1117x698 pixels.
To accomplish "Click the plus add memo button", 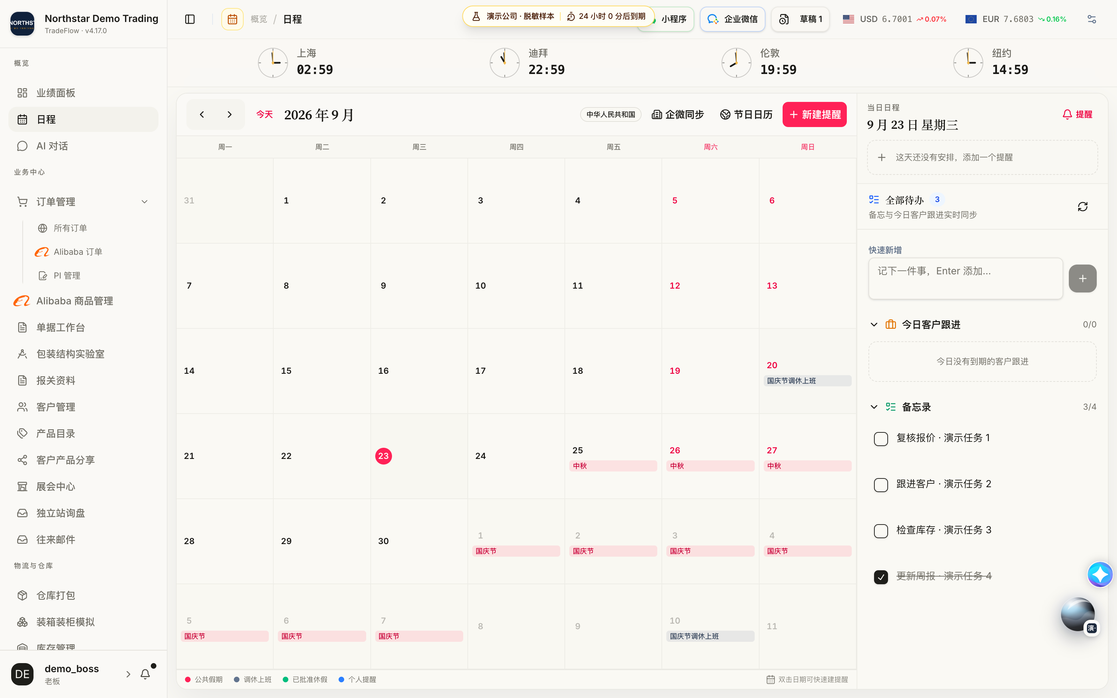I will click(x=1082, y=279).
